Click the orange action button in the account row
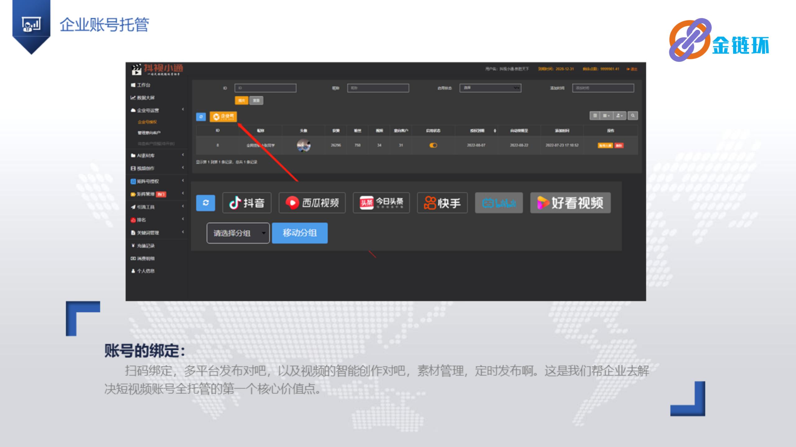Image resolution: width=796 pixels, height=447 pixels. [605, 145]
